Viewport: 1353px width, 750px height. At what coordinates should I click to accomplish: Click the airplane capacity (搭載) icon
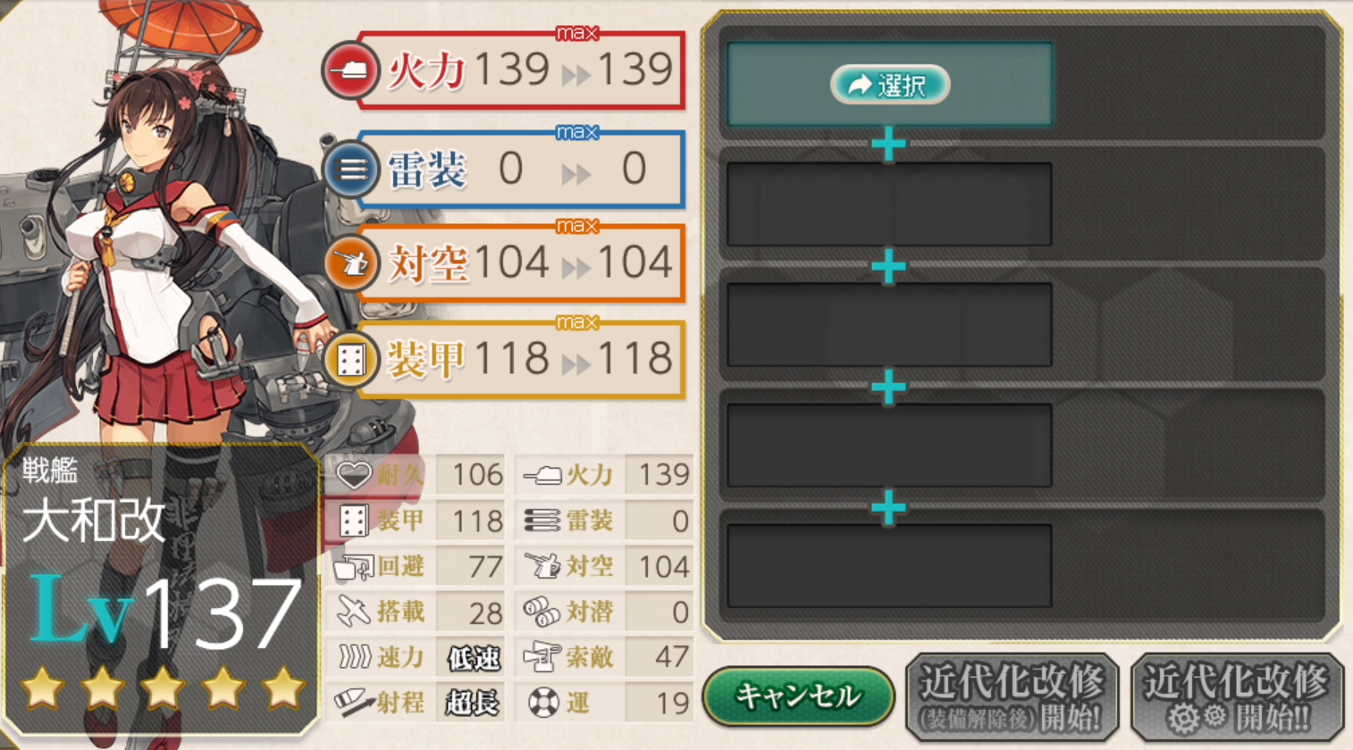[x=353, y=612]
